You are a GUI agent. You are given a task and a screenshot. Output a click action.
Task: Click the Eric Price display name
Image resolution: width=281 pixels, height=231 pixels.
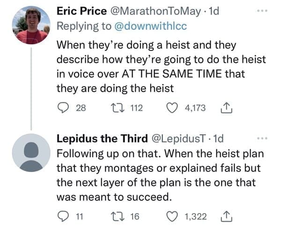(81, 11)
